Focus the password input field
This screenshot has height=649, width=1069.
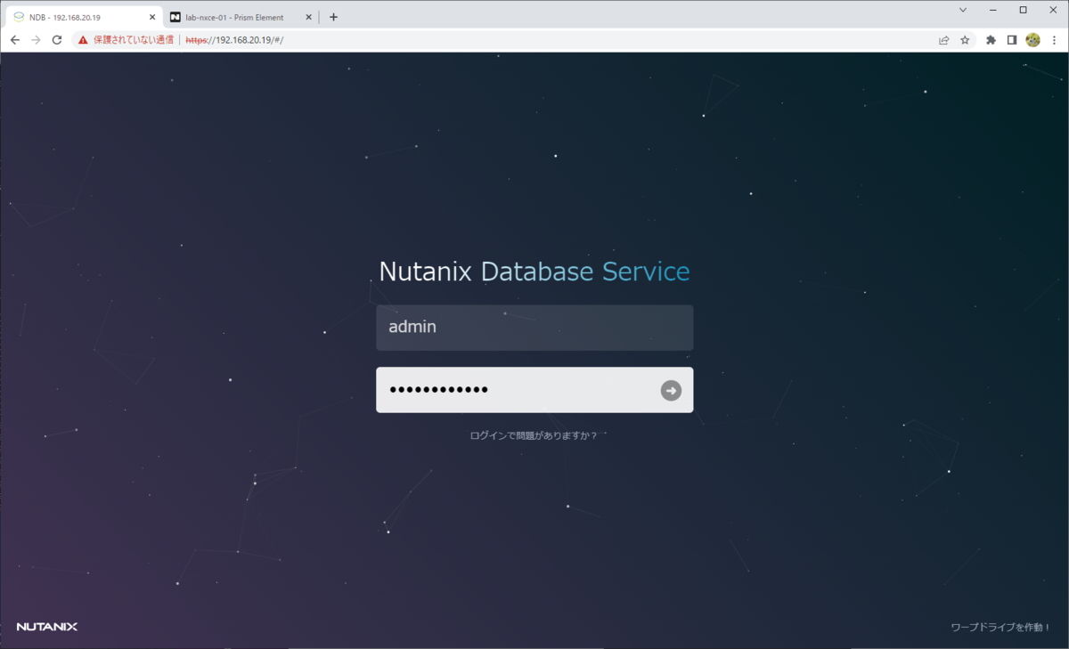(534, 390)
